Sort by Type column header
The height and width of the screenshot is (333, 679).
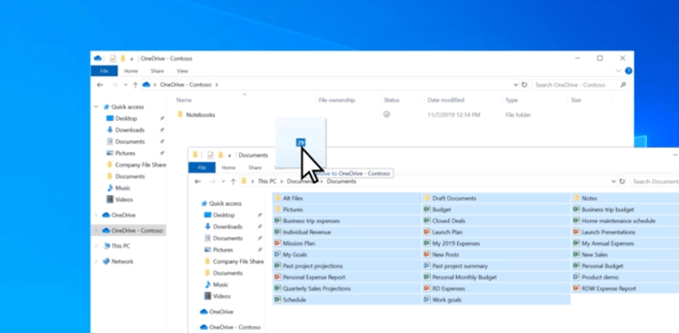click(511, 100)
